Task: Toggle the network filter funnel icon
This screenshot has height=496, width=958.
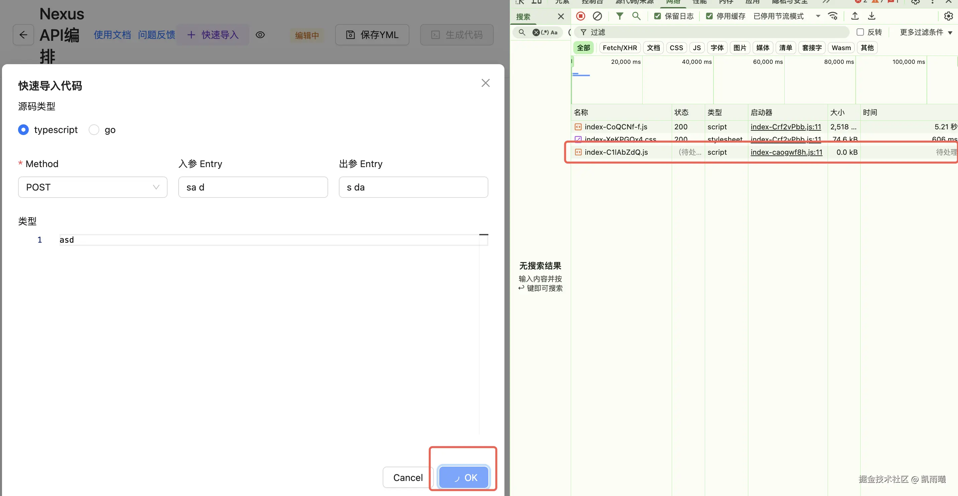Action: (x=619, y=16)
